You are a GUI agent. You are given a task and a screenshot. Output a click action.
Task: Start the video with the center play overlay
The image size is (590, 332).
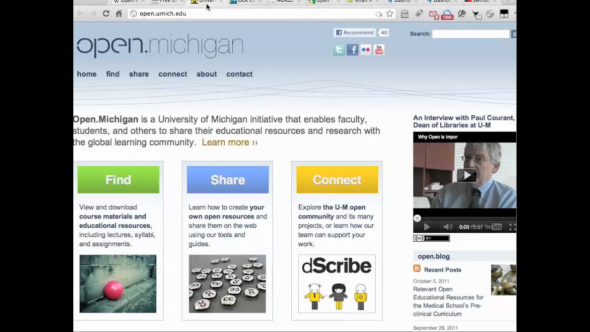point(466,175)
